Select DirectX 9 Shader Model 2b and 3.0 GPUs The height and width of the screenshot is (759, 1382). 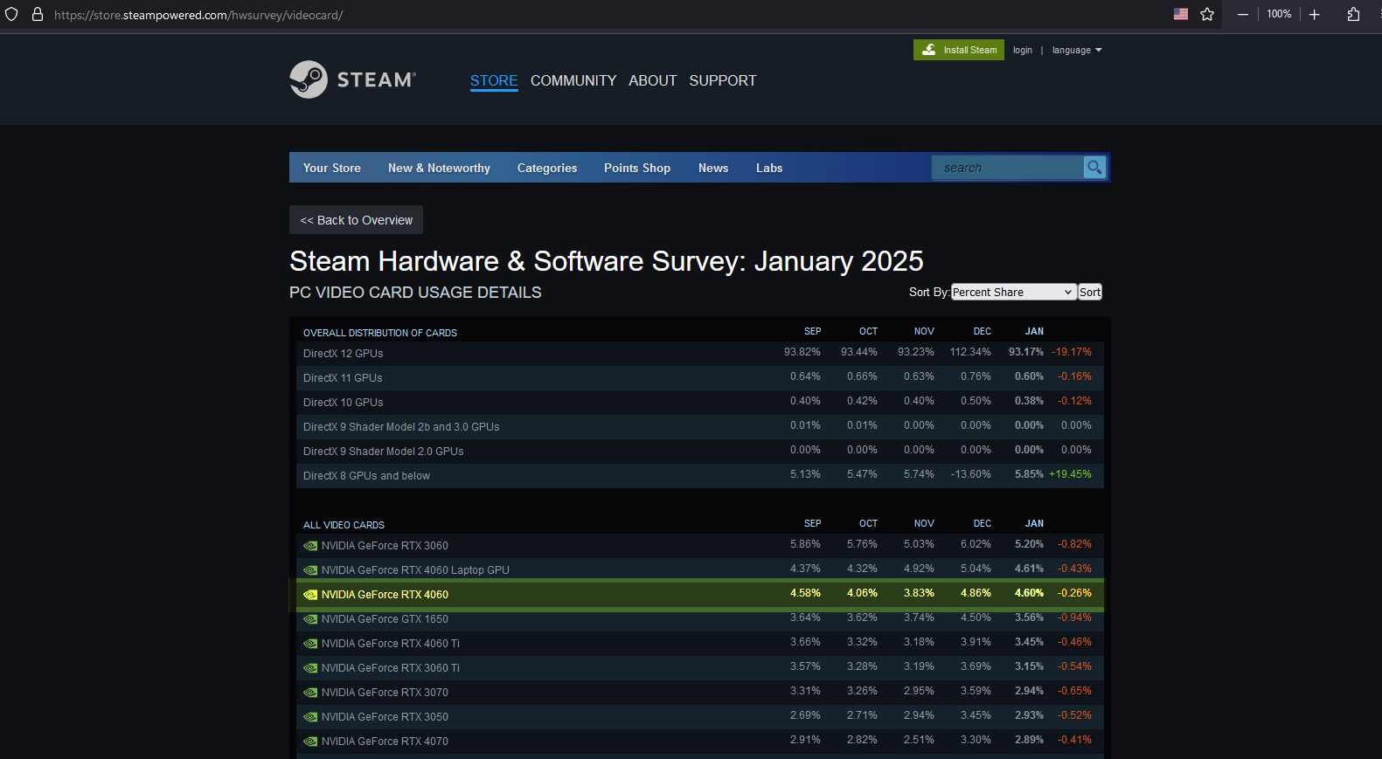coord(401,427)
